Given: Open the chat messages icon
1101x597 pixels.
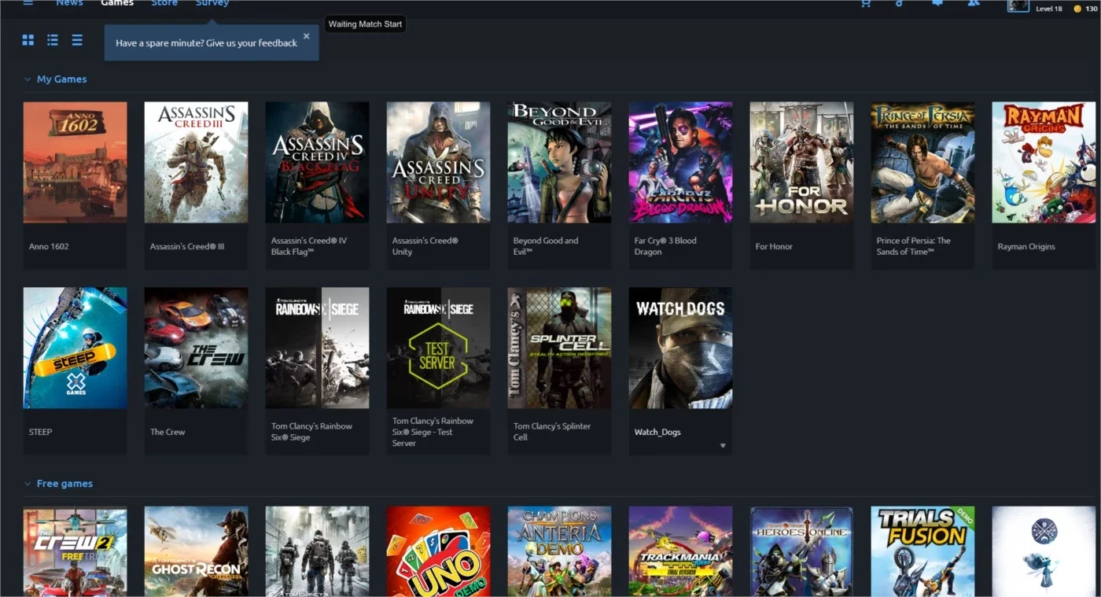Looking at the screenshot, I should coord(937,3).
